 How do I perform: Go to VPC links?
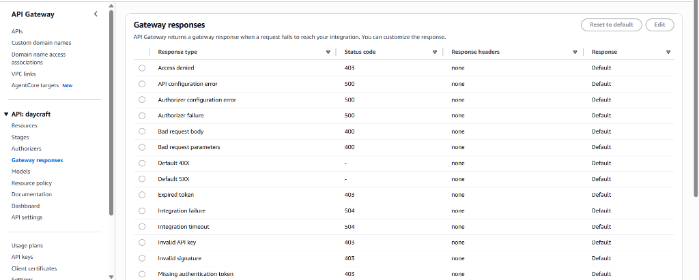(24, 74)
